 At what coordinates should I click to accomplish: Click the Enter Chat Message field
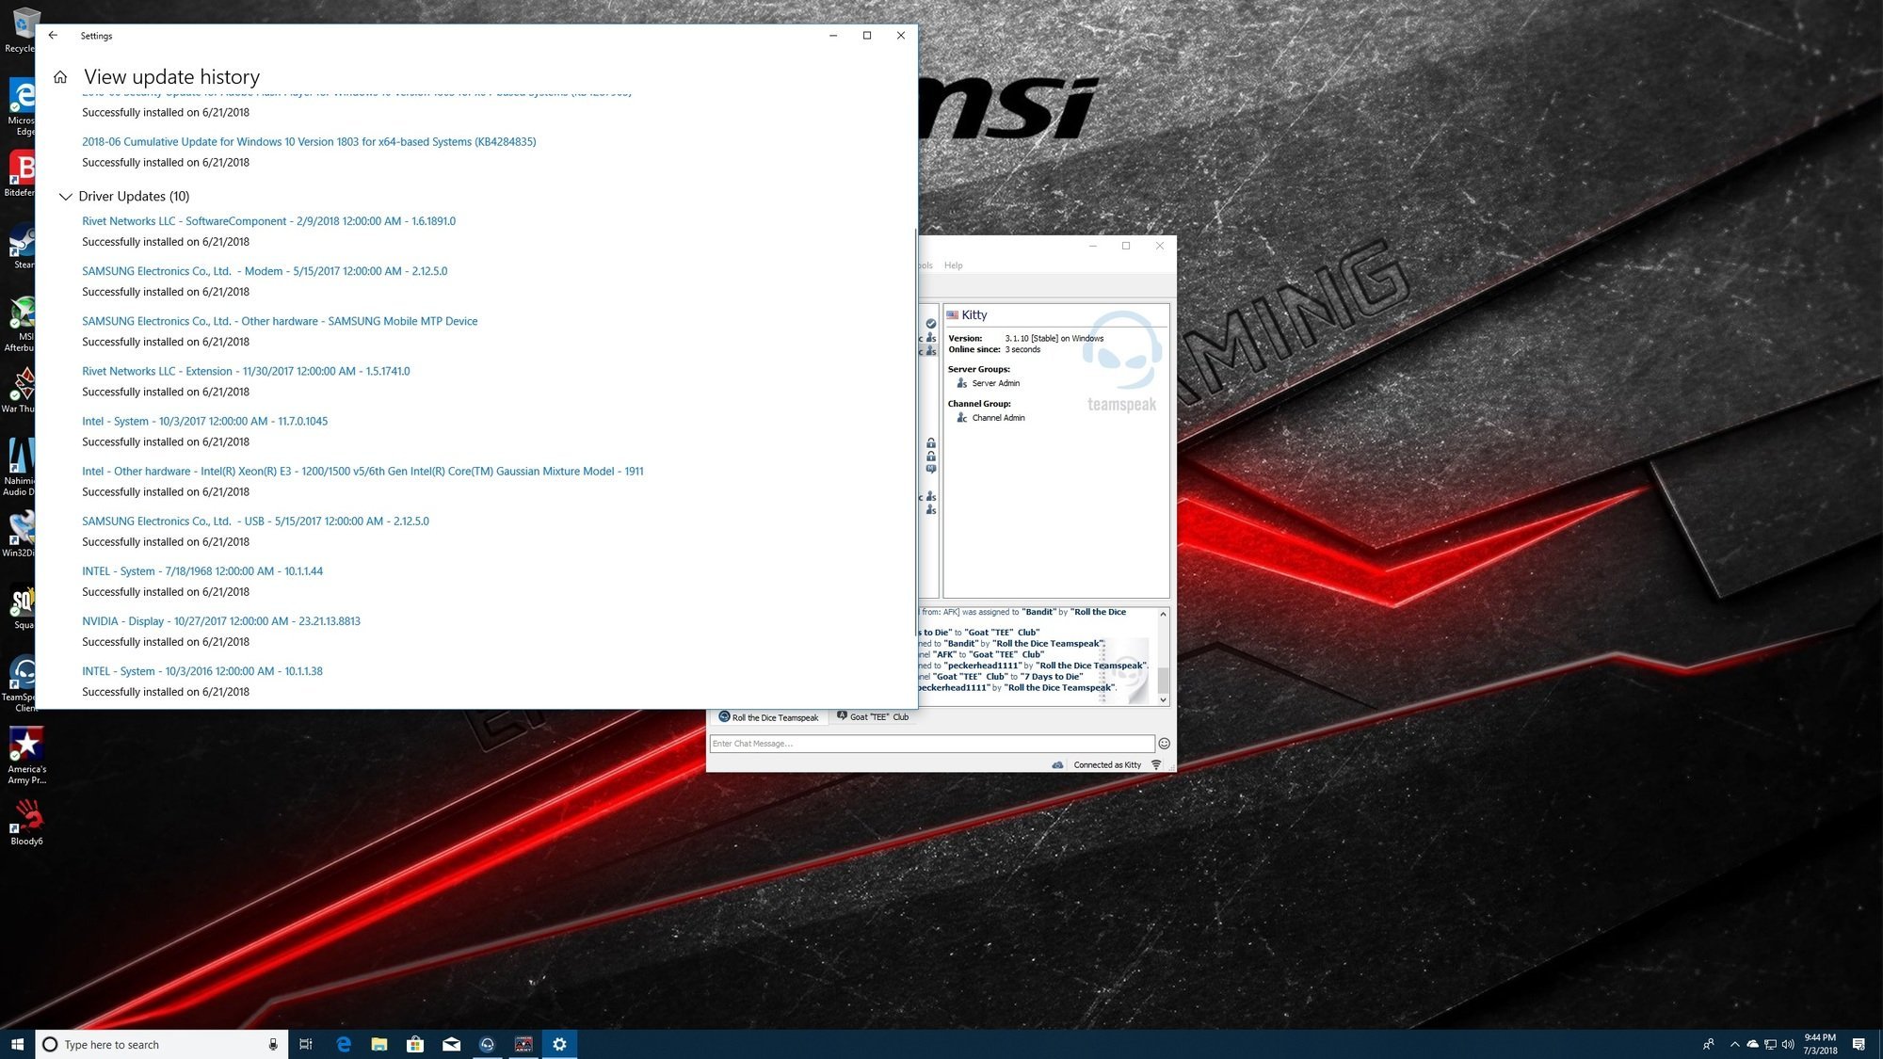(x=931, y=744)
